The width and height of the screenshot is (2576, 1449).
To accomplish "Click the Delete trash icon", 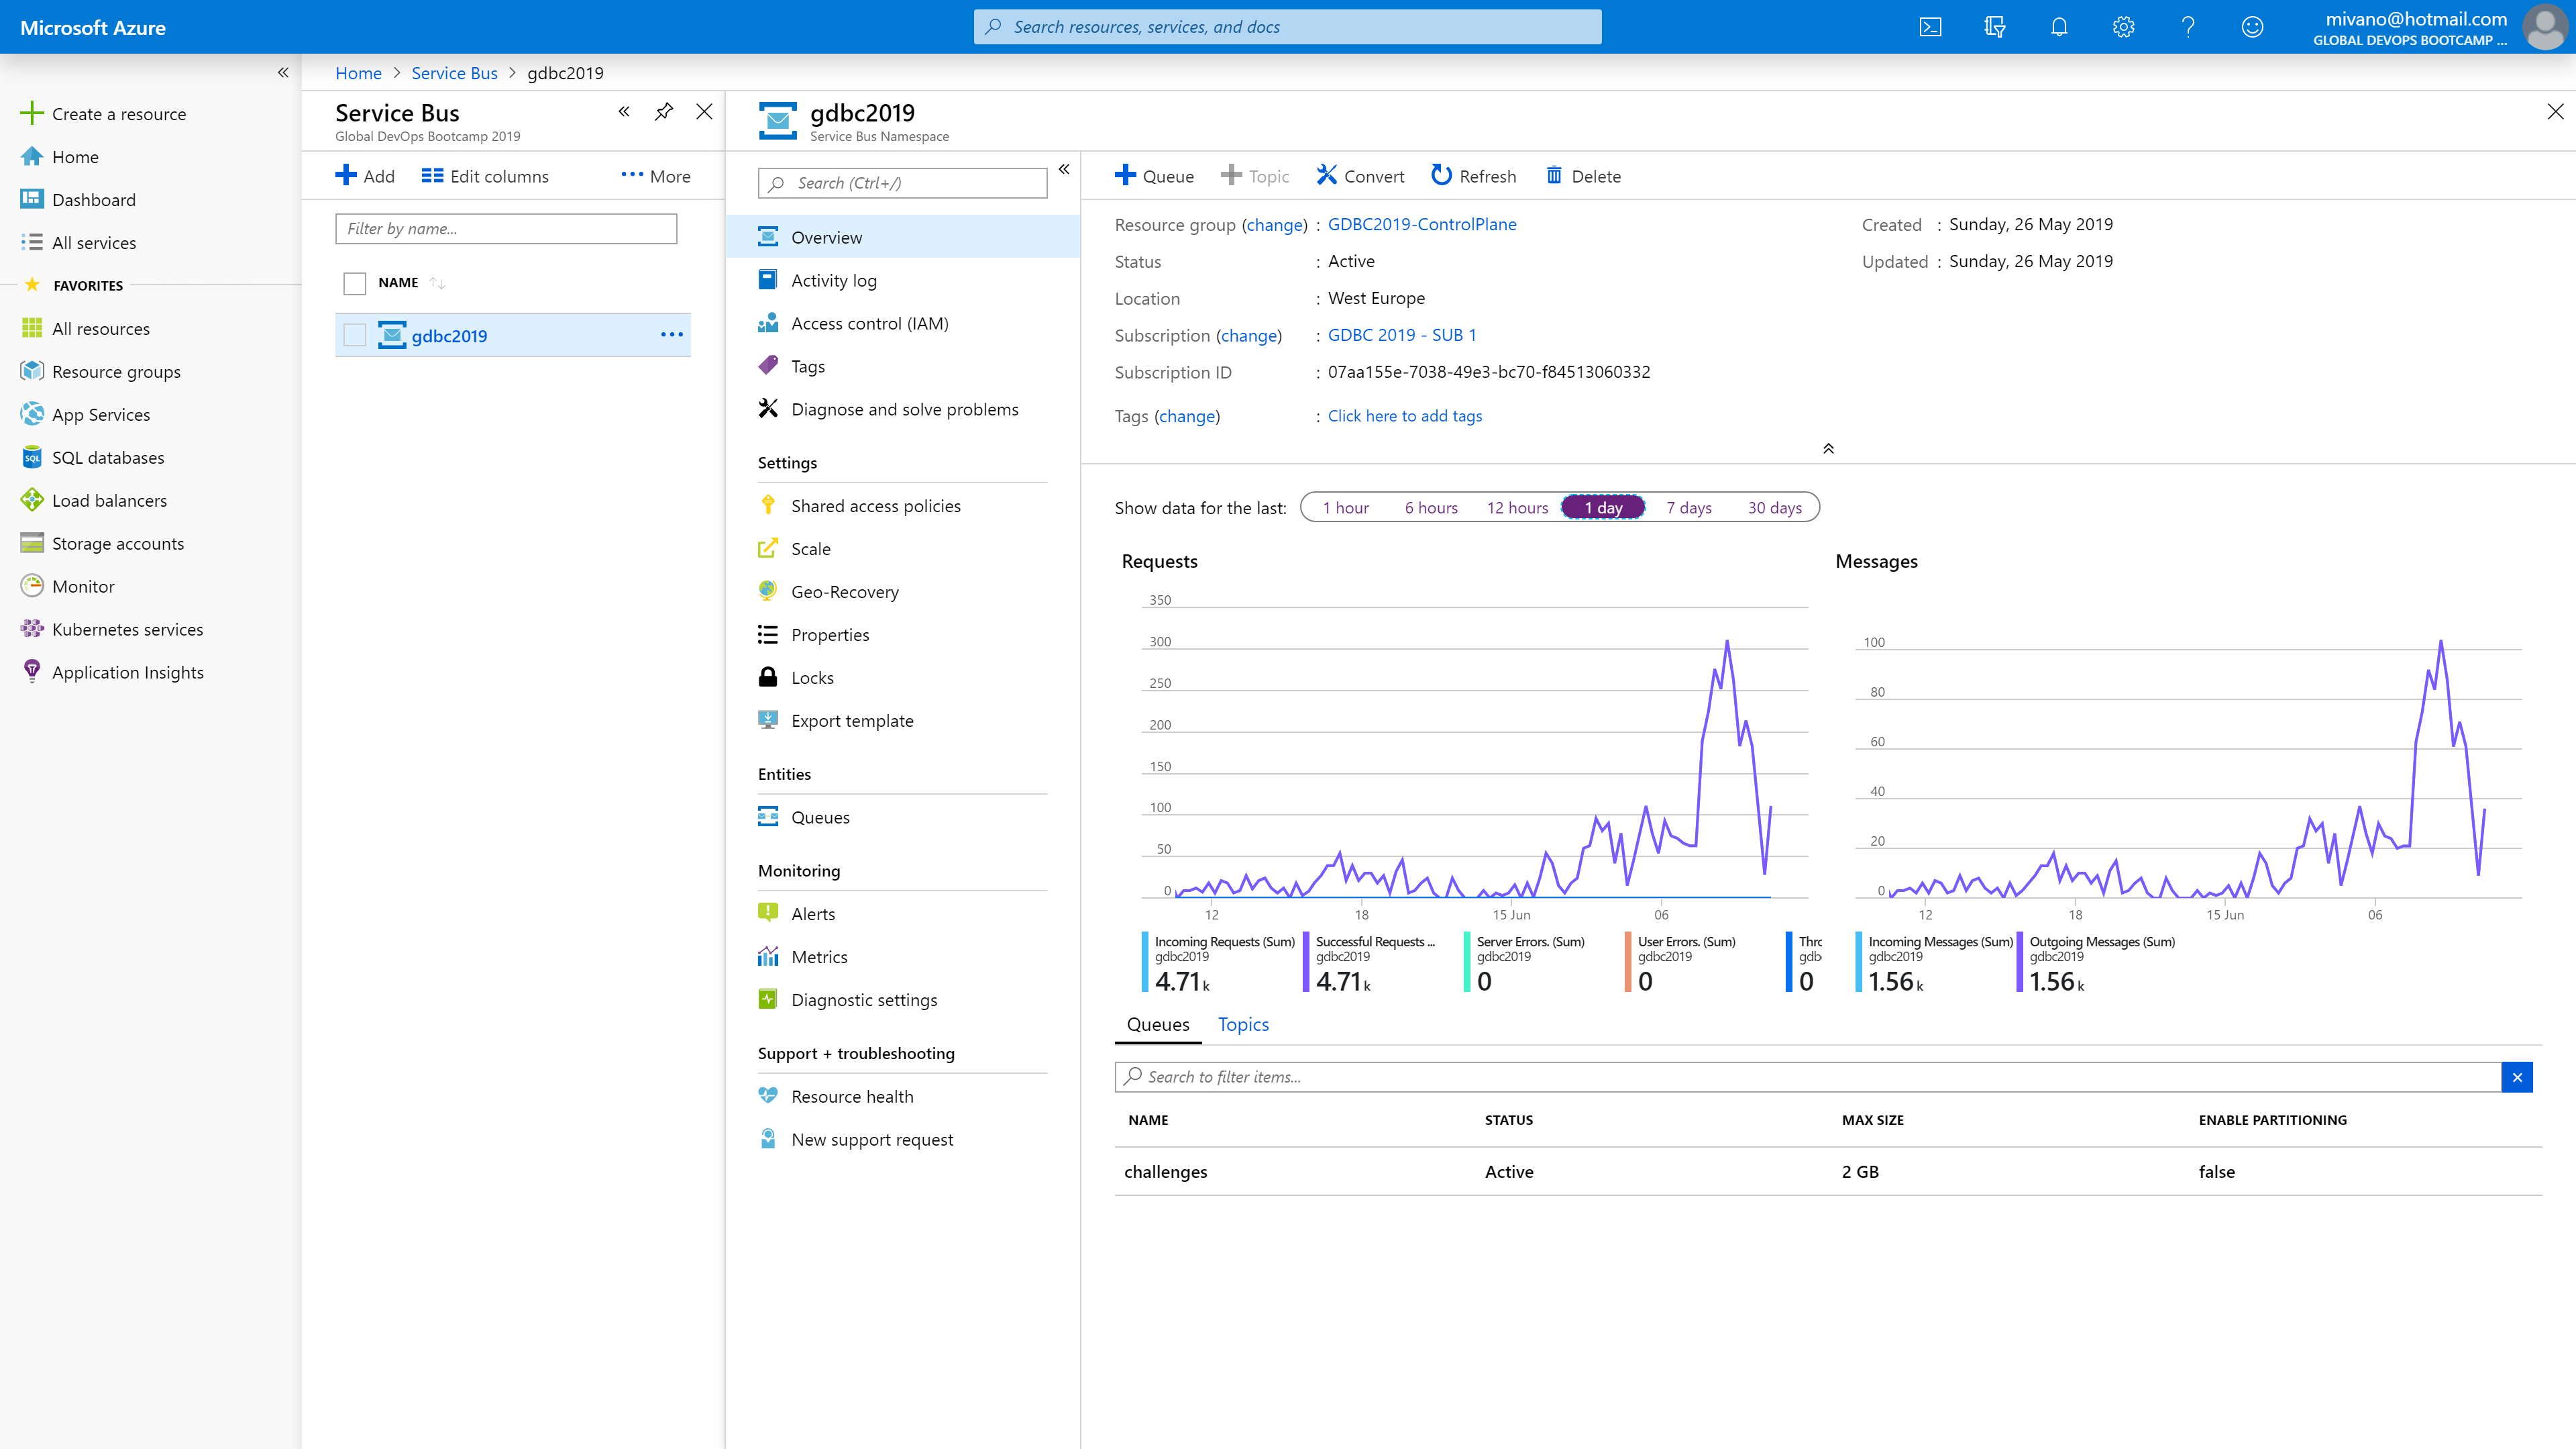I will pyautogui.click(x=1554, y=176).
